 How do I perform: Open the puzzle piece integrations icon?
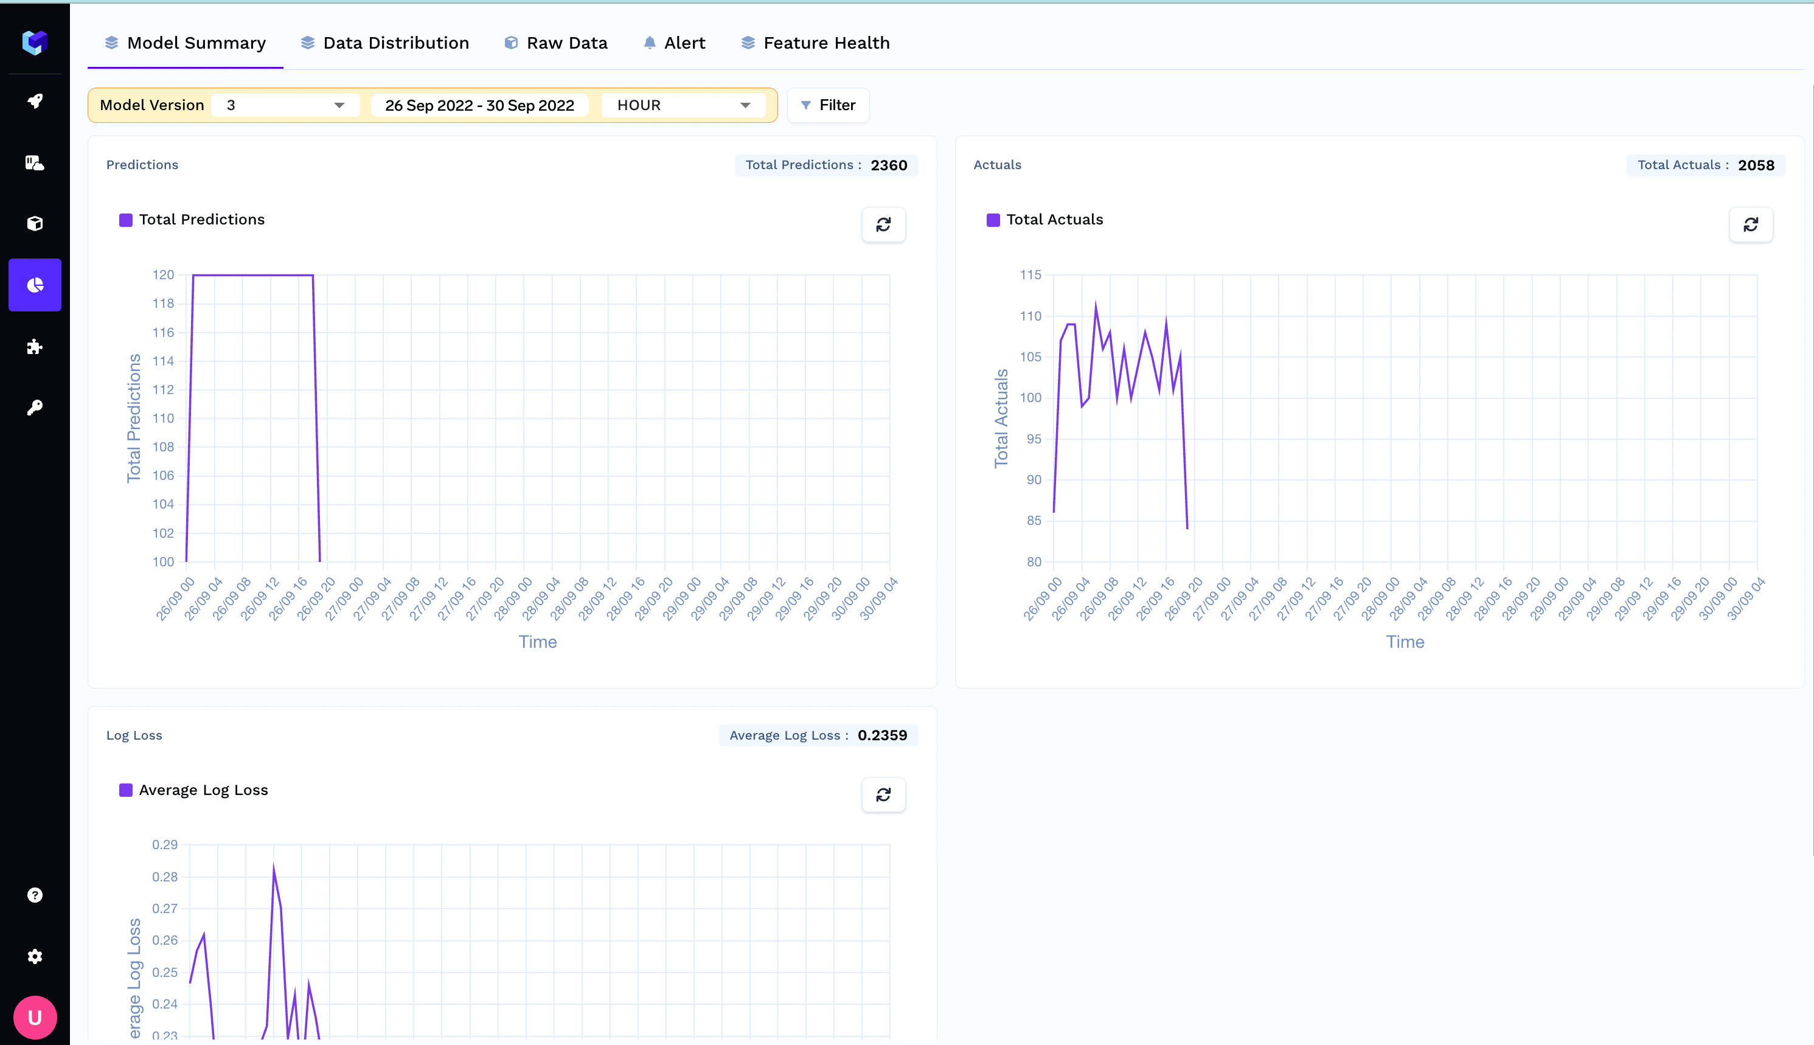tap(35, 347)
